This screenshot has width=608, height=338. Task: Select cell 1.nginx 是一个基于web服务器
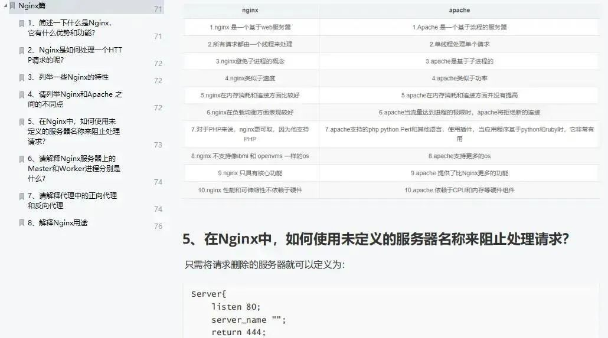click(x=250, y=27)
